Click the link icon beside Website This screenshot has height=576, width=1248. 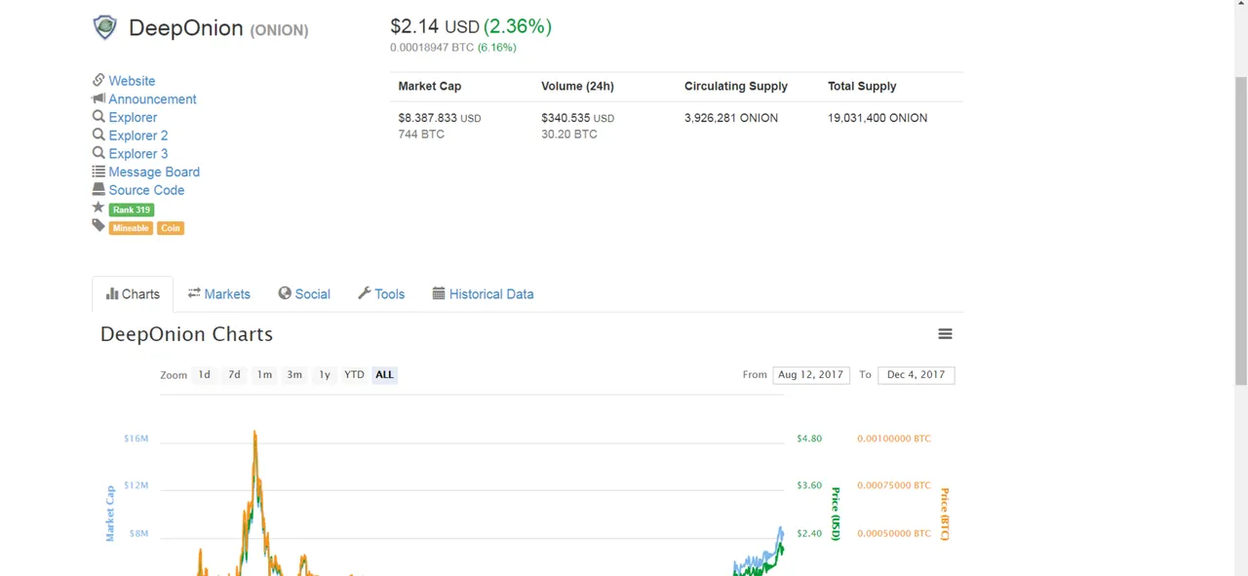(98, 80)
